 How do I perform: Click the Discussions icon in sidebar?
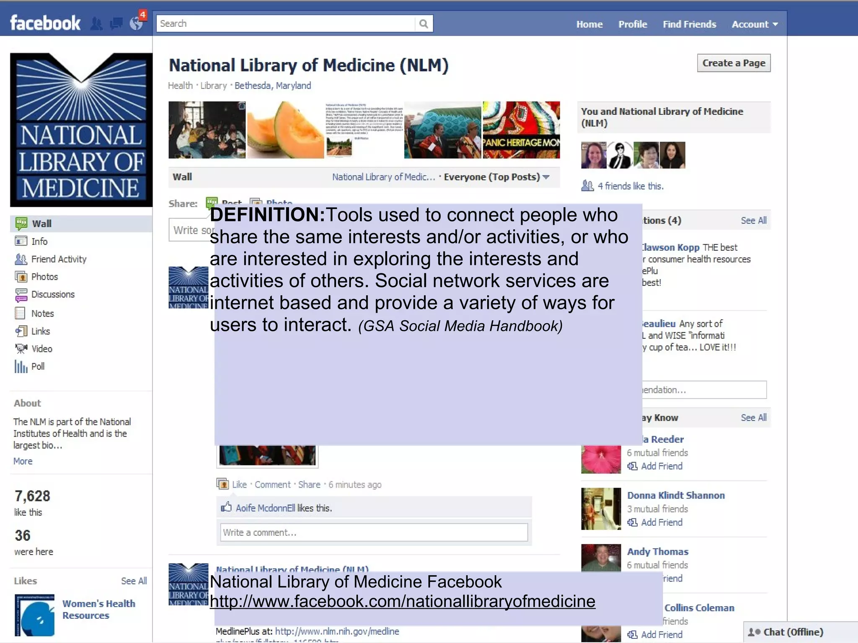click(21, 295)
